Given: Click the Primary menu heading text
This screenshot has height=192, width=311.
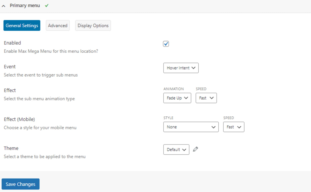Looking at the screenshot, I should tap(25, 6).
